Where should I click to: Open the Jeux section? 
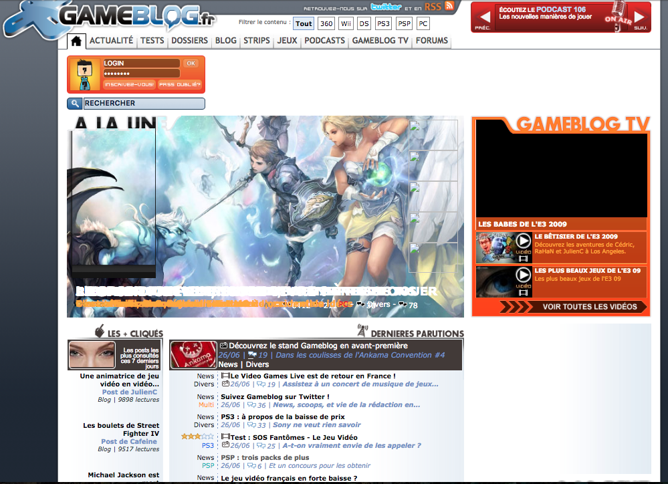click(287, 41)
